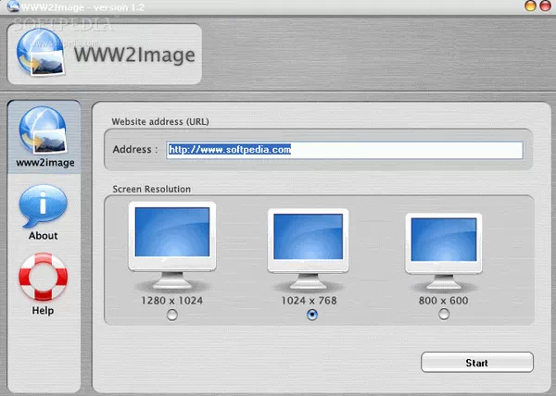Click the "1024 x 768" resolution text

tap(310, 301)
